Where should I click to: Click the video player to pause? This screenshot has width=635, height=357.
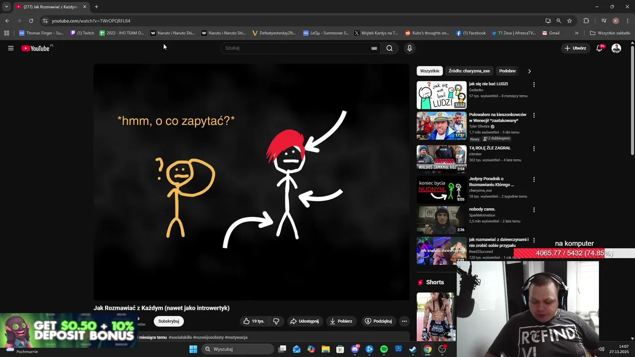point(252,182)
